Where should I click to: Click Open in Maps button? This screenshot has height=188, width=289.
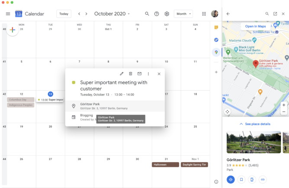[255, 26]
